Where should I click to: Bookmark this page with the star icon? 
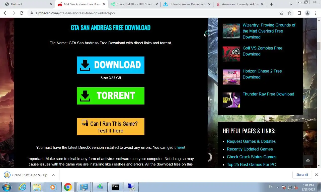pos(289,13)
